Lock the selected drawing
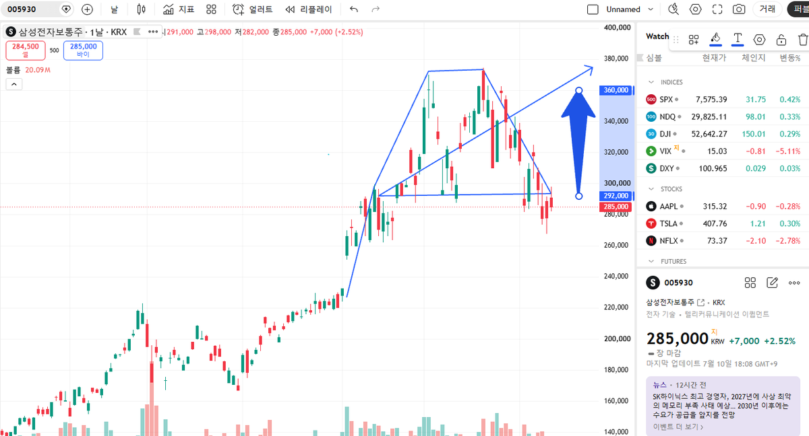Screen dimensions: 809x436 click(781, 39)
